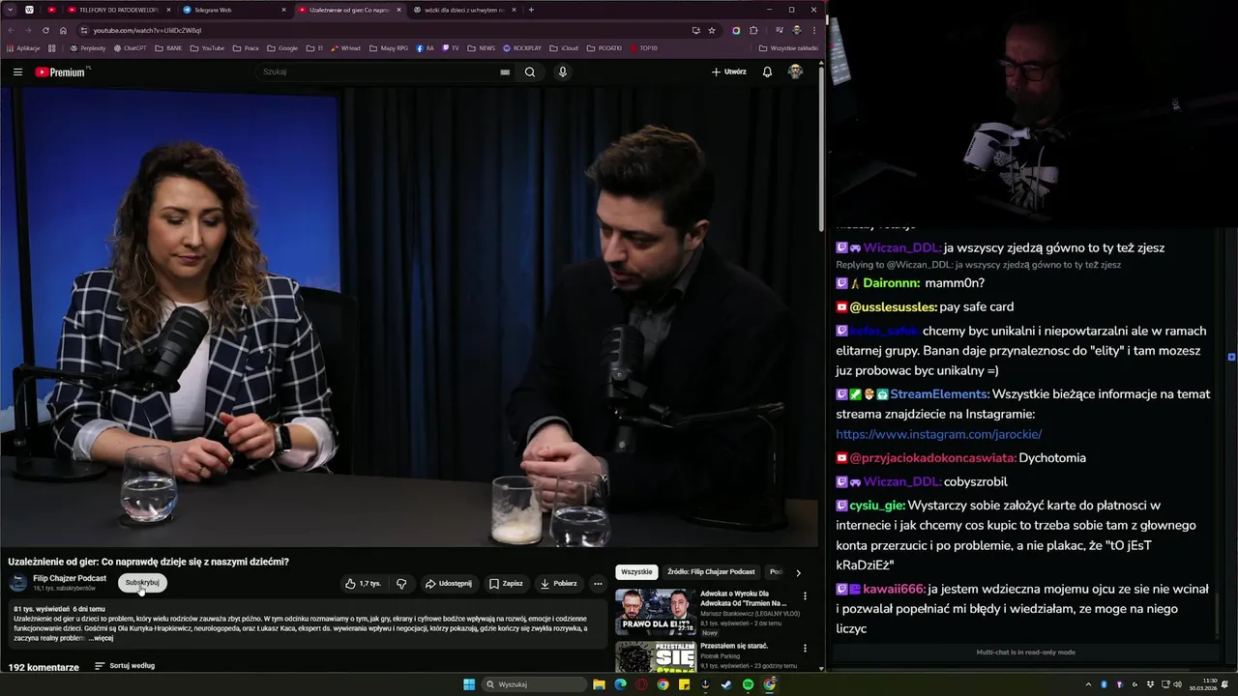
Task: Open Steam from taskbar
Action: 726,684
